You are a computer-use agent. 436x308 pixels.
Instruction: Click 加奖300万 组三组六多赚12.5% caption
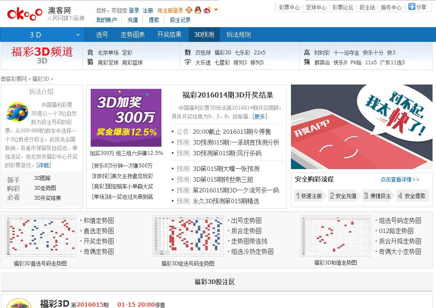tap(126, 153)
